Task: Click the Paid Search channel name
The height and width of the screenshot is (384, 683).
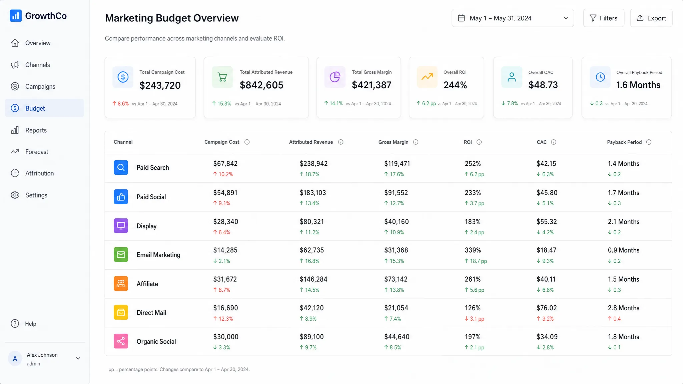Action: (x=153, y=168)
